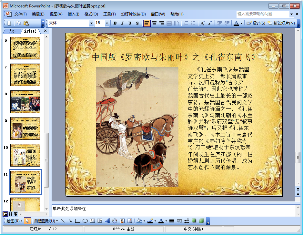Toggle Bold formatting
This screenshot has width=303, height=235.
coord(115,23)
